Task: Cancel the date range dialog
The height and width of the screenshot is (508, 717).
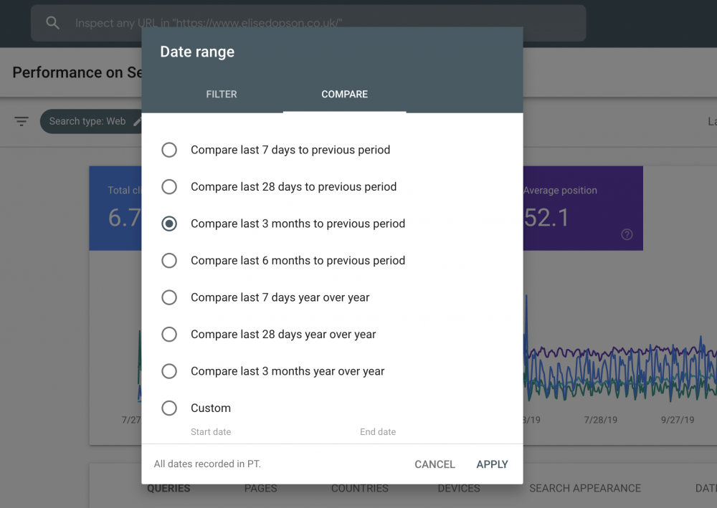Action: coord(435,464)
